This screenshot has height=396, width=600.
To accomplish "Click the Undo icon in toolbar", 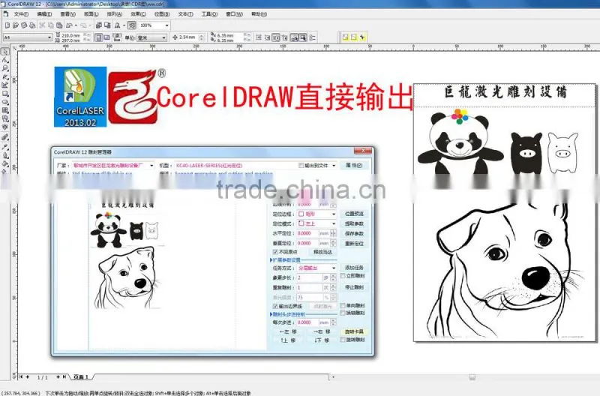I will [69, 25].
